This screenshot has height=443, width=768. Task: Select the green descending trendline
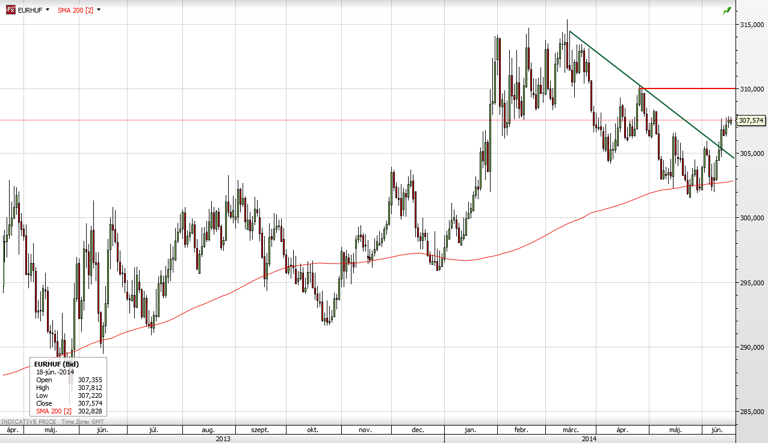pos(651,94)
